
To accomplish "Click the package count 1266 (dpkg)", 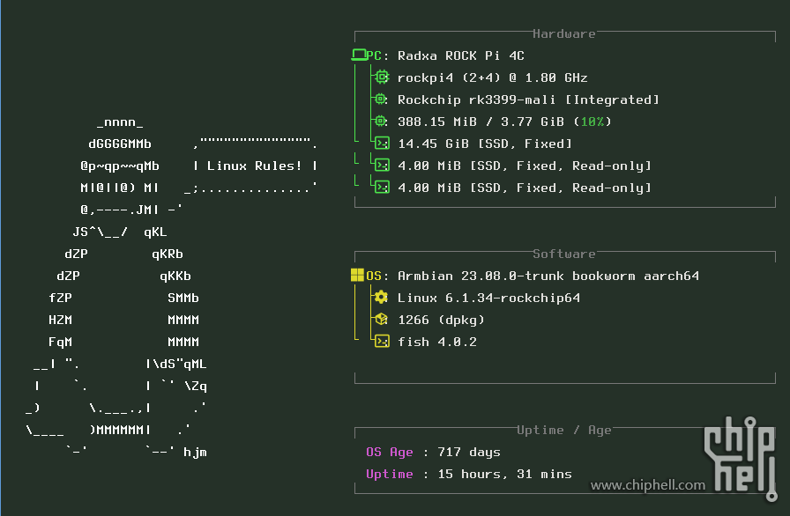I will click(441, 320).
